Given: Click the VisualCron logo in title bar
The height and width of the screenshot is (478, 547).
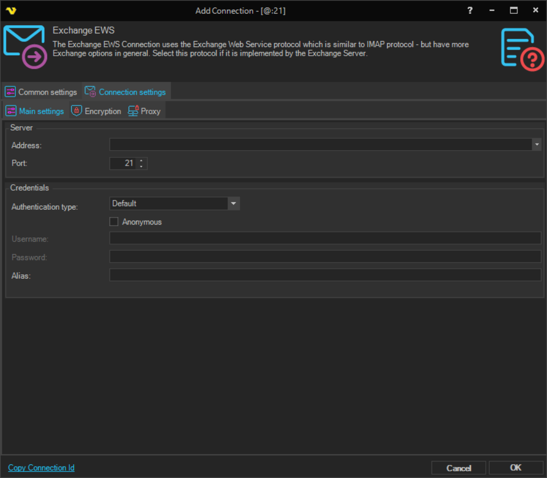Looking at the screenshot, I should [x=10, y=10].
